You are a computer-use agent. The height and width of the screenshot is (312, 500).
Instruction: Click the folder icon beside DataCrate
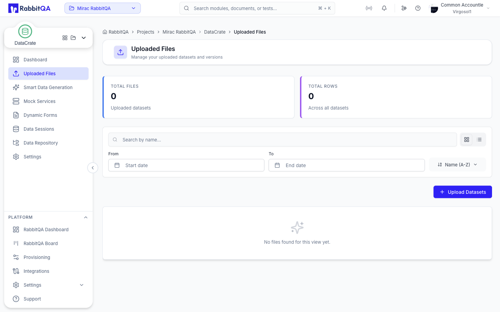coord(73,38)
